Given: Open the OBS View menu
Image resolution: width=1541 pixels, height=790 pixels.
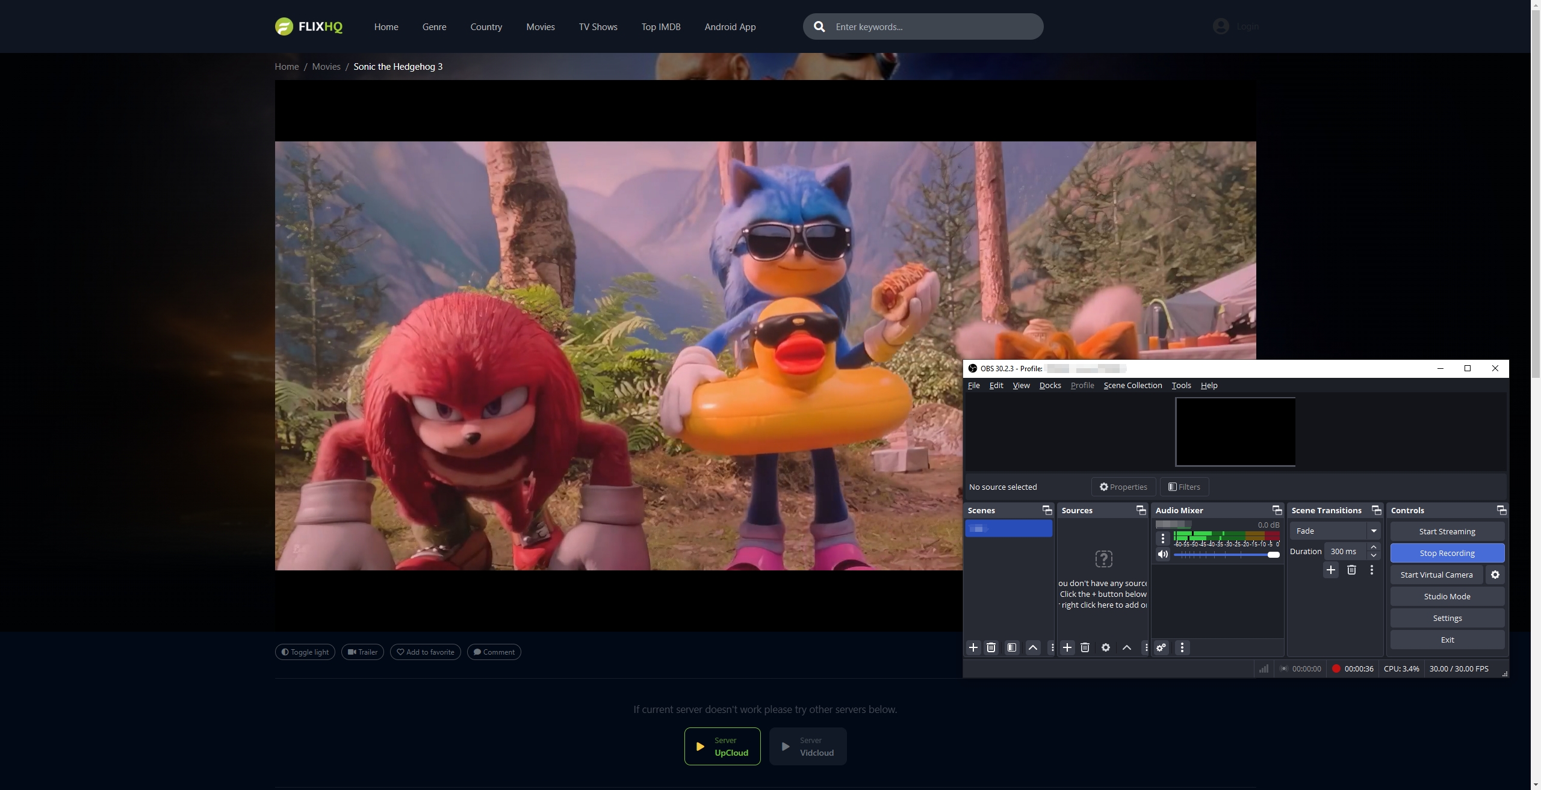Looking at the screenshot, I should pyautogui.click(x=1021, y=385).
